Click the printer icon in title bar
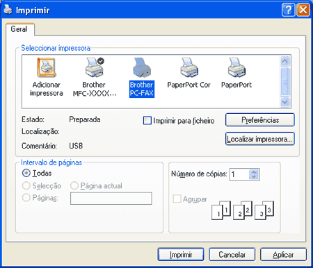This screenshot has width=313, height=268. 8,10
